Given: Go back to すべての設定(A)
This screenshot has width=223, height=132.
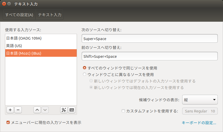Looking at the screenshot, I should pyautogui.click(x=19, y=15).
